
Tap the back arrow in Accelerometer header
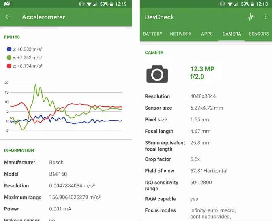tap(8, 17)
